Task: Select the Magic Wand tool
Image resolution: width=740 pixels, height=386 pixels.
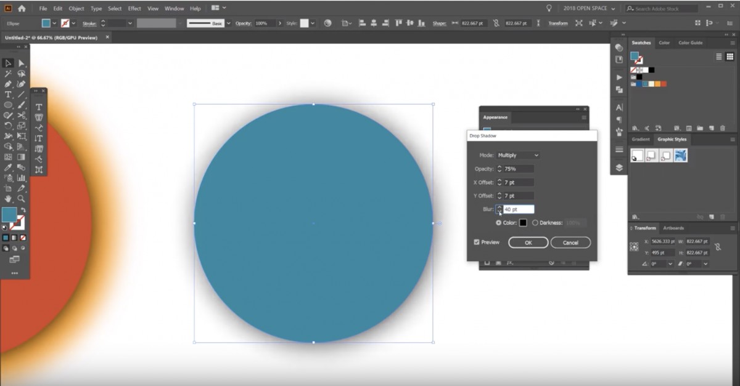Action: (x=8, y=73)
